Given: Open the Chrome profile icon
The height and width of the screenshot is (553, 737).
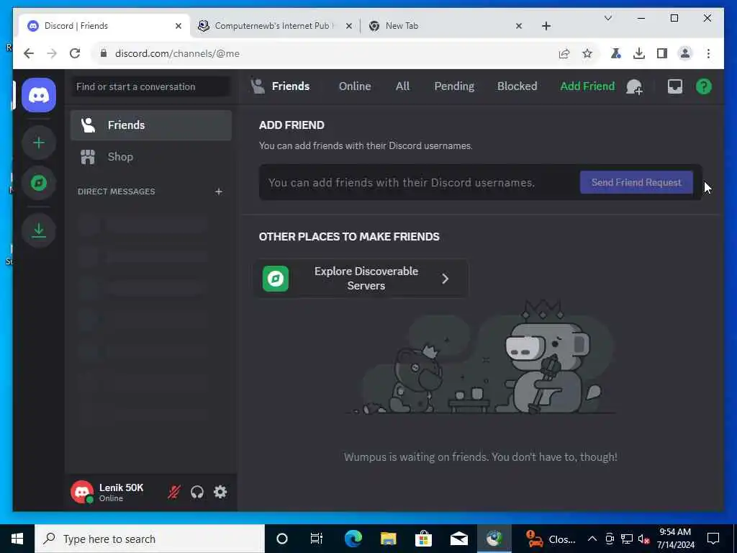Looking at the screenshot, I should point(685,53).
